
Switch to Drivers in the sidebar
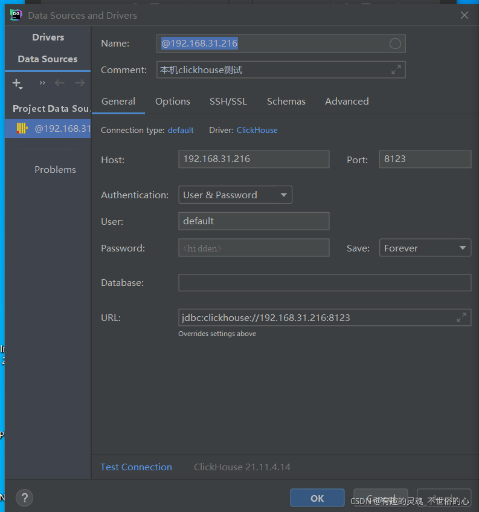[48, 37]
